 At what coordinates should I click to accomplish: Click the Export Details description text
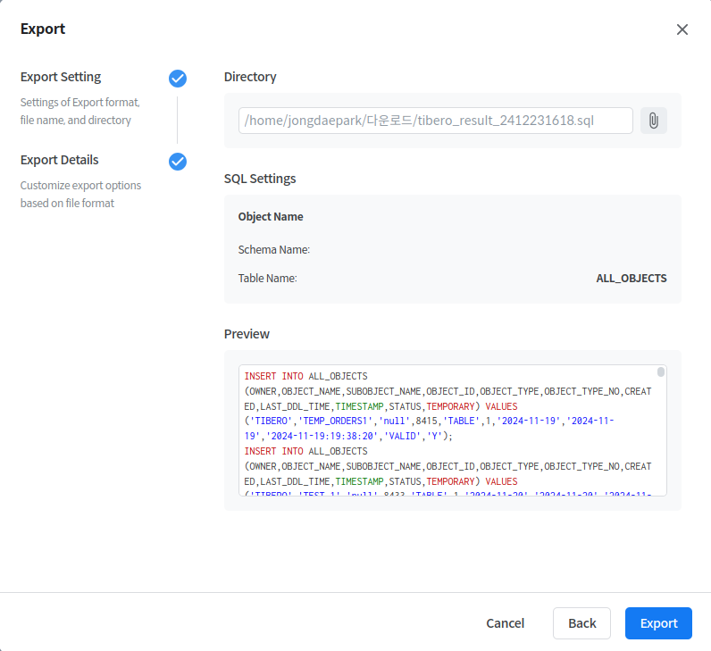[x=80, y=195]
